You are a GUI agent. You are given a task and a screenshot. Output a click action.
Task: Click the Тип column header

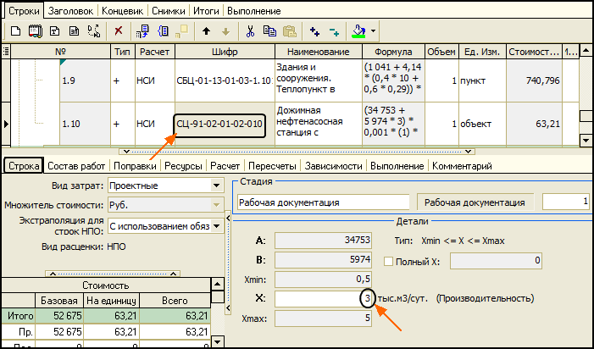[122, 52]
